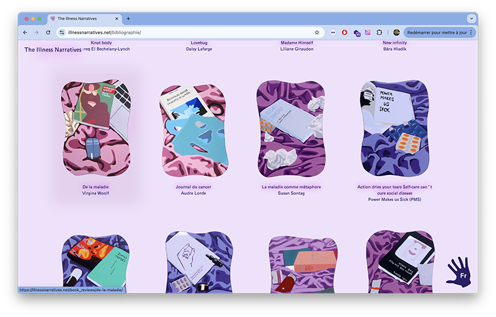Switch language with the Fr hand icon
The height and width of the screenshot is (317, 496).
coord(459,272)
